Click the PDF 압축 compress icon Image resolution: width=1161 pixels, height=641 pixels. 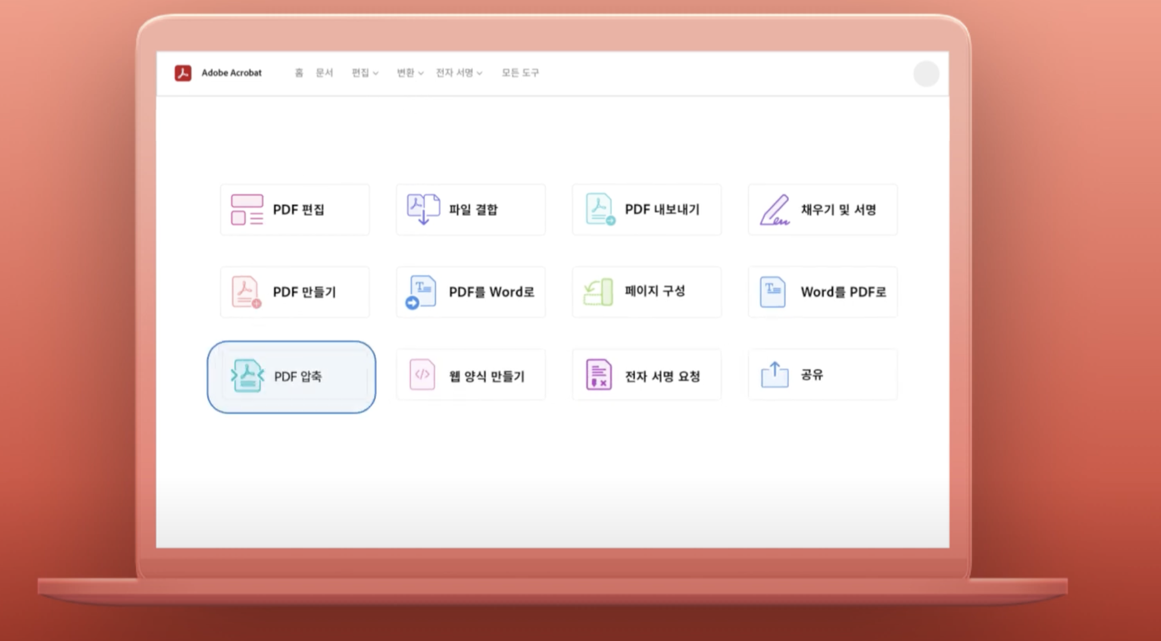247,376
